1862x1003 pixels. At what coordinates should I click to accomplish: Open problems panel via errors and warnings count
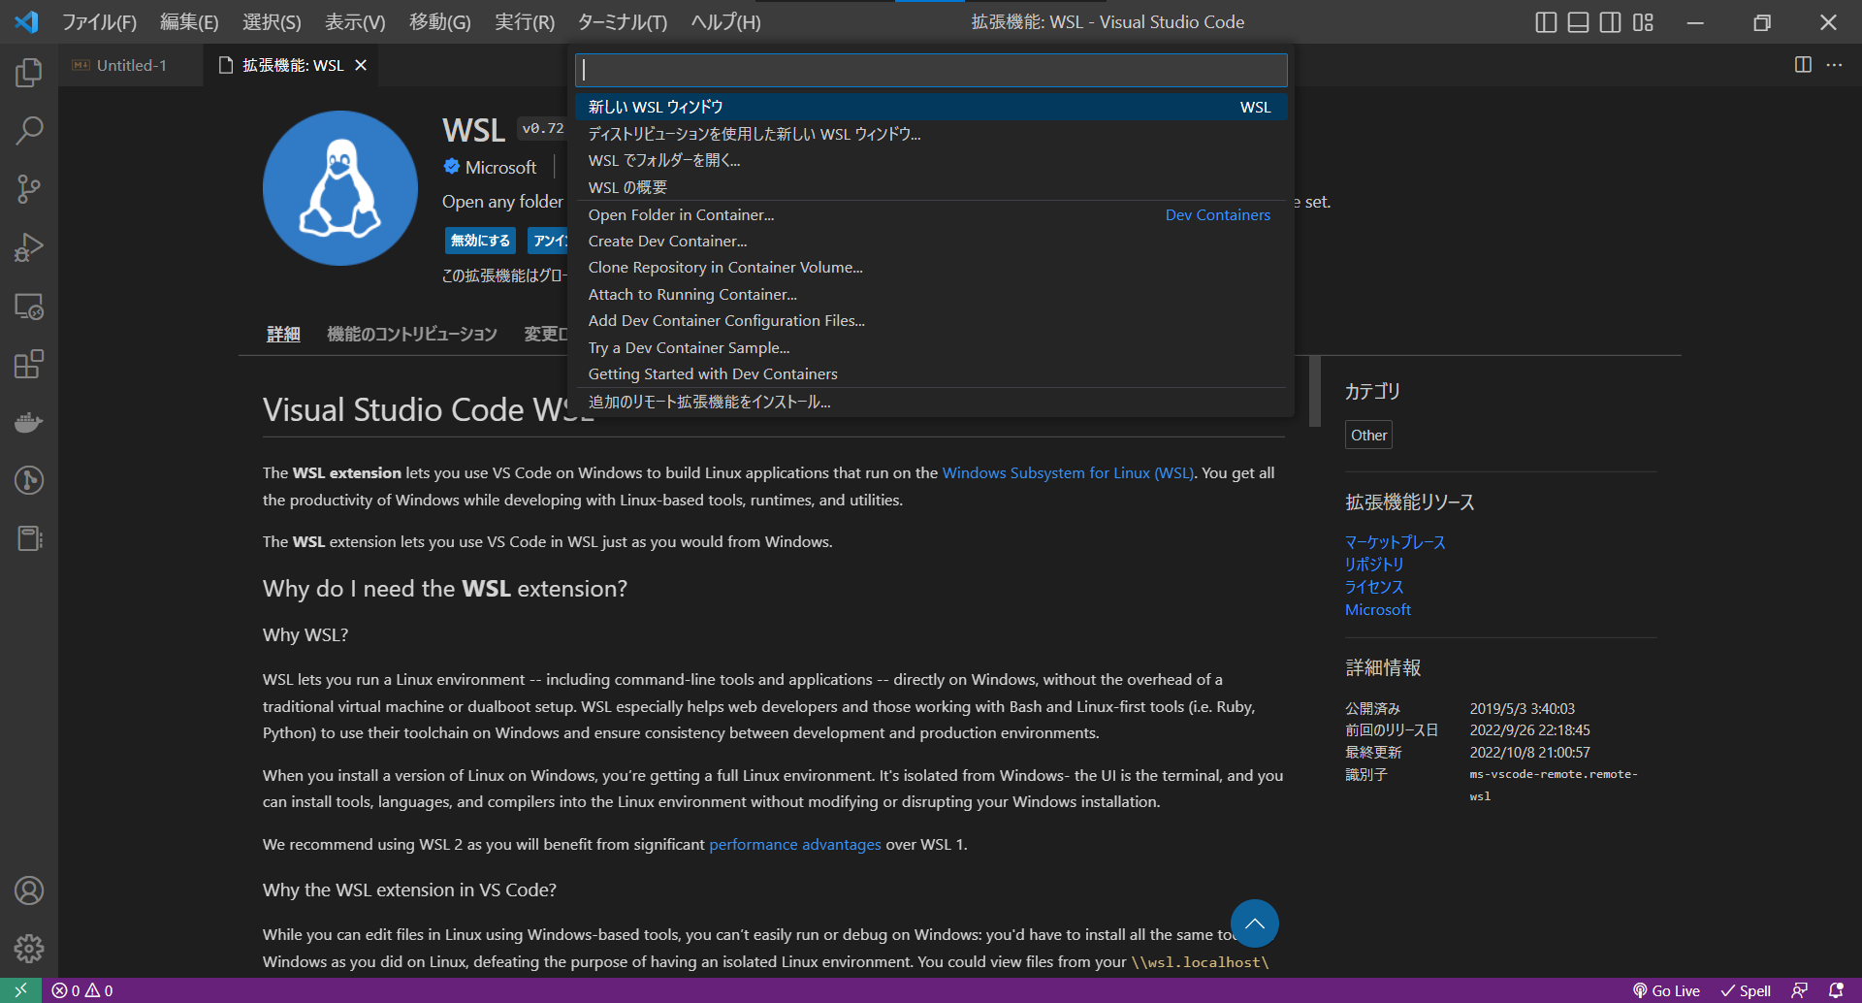tap(82, 990)
